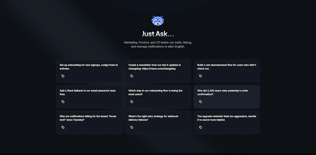Select "Build a cart abandonment flow" text
316x155 pixels.
[x=215, y=65]
